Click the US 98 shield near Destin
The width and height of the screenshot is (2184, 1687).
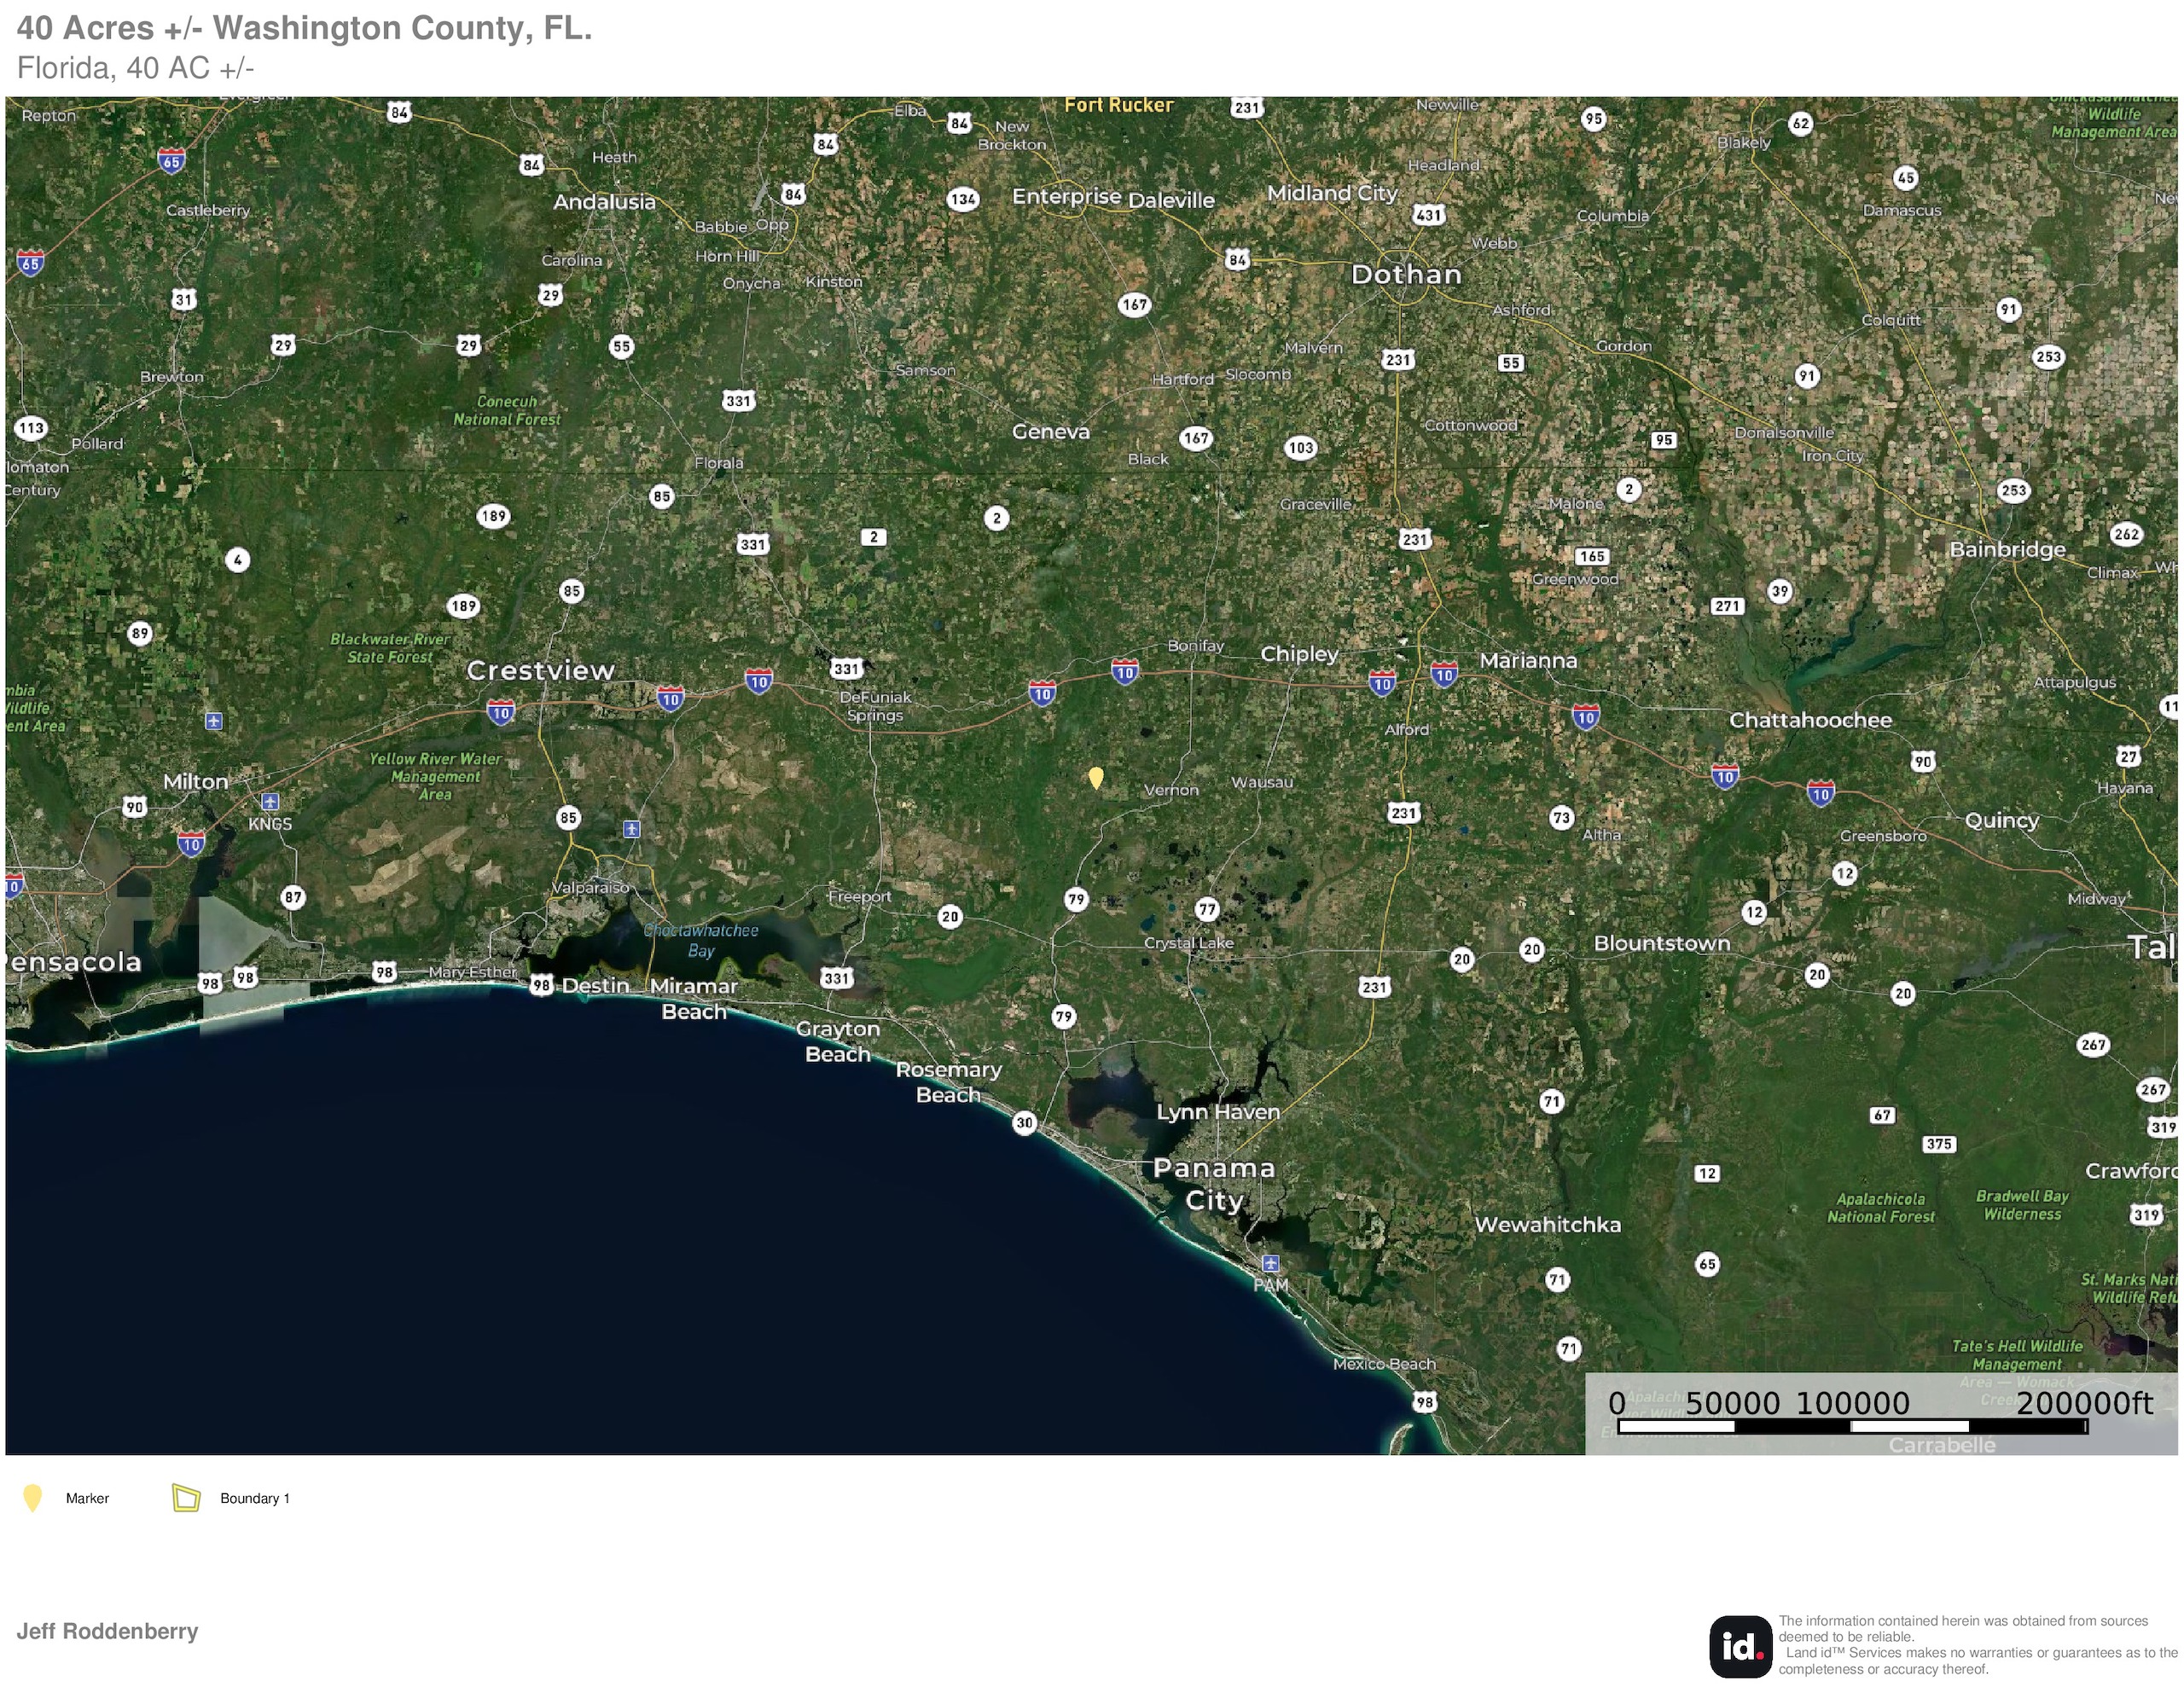click(x=541, y=985)
